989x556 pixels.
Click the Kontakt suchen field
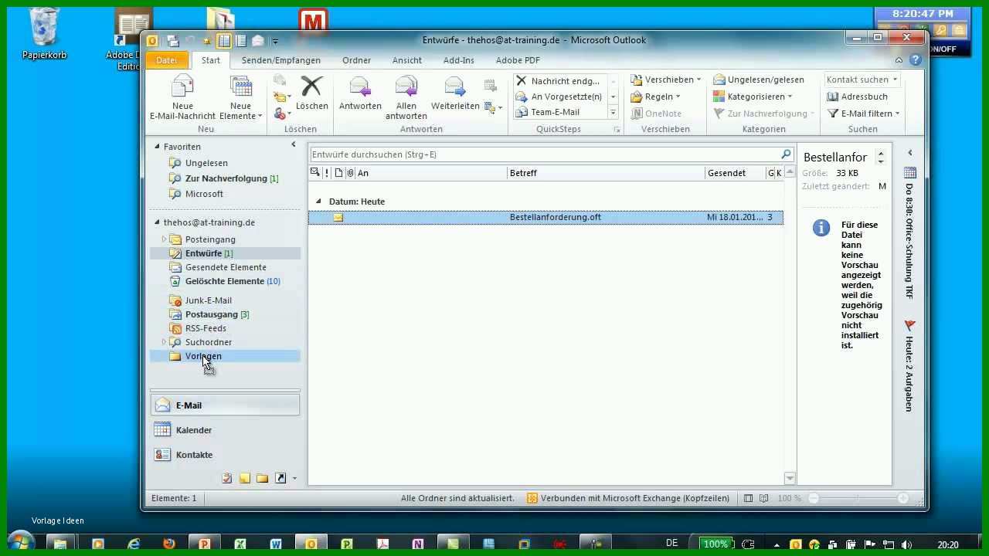coord(861,80)
